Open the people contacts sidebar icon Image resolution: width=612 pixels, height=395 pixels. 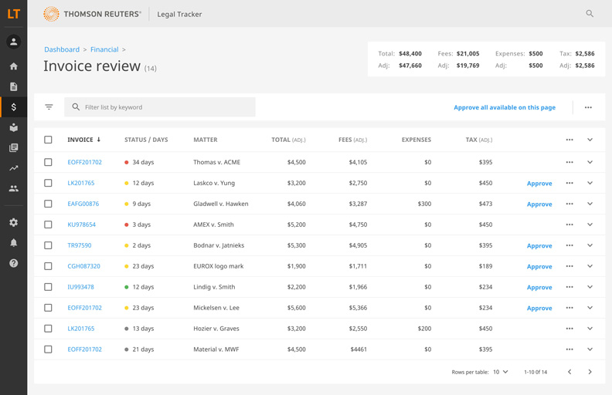point(13,188)
